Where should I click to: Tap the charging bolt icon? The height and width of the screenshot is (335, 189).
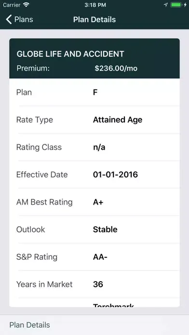point(185,5)
